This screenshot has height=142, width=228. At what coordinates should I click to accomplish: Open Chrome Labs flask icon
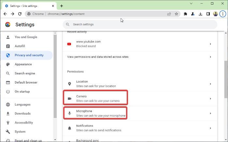tap(193, 14)
